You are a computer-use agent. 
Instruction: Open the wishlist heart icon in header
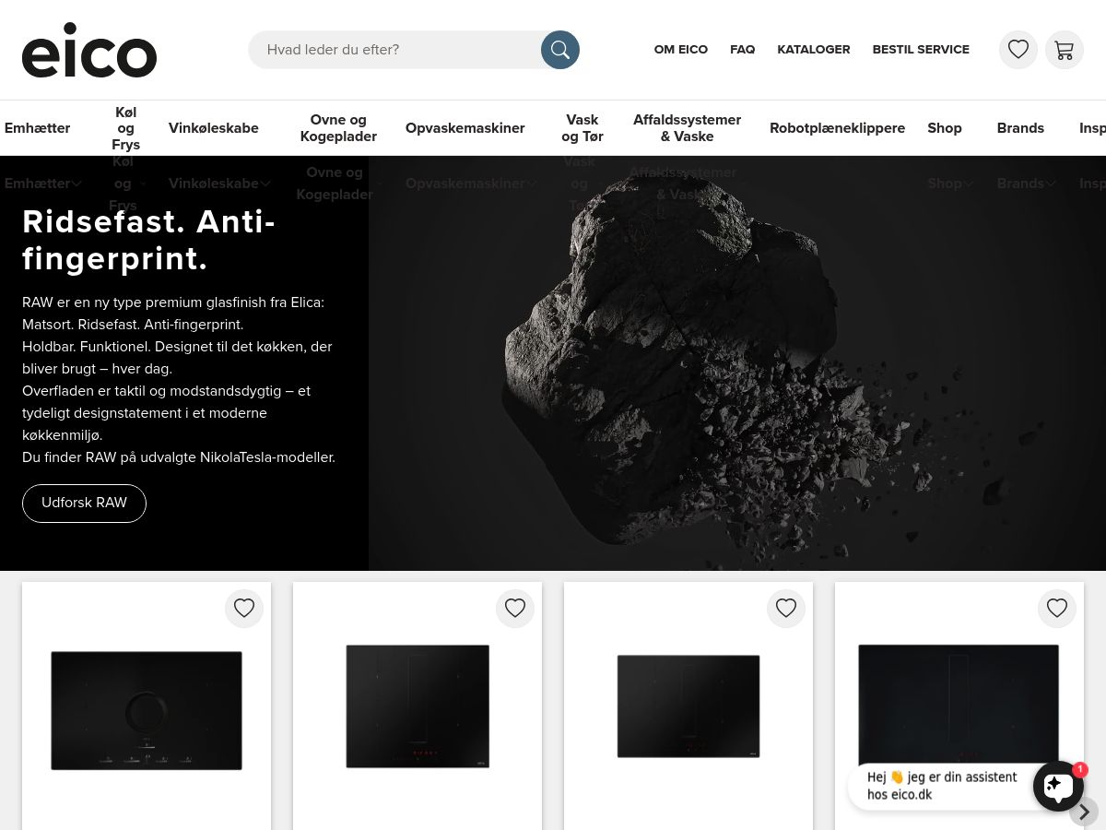[1018, 50]
